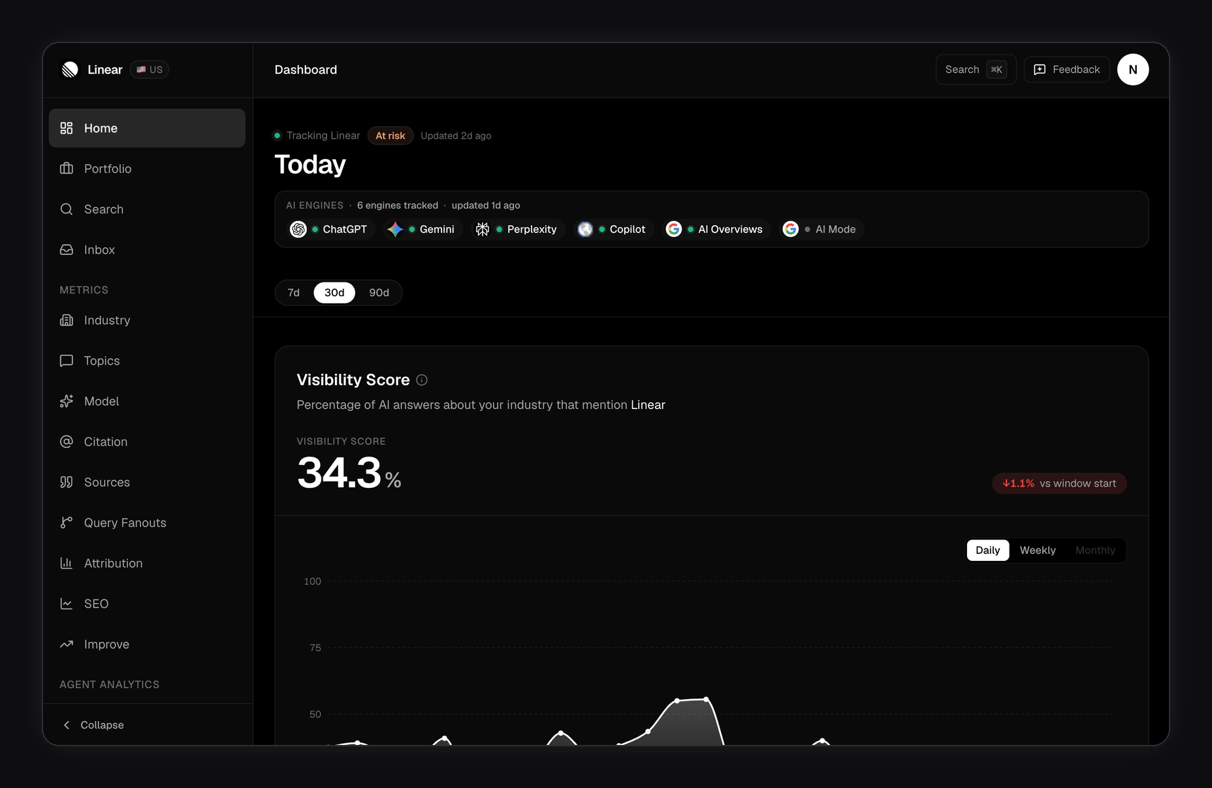Open Industry metrics
This screenshot has width=1212, height=788.
(147, 320)
